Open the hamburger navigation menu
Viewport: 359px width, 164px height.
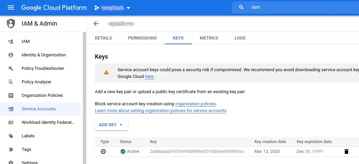(11, 7)
